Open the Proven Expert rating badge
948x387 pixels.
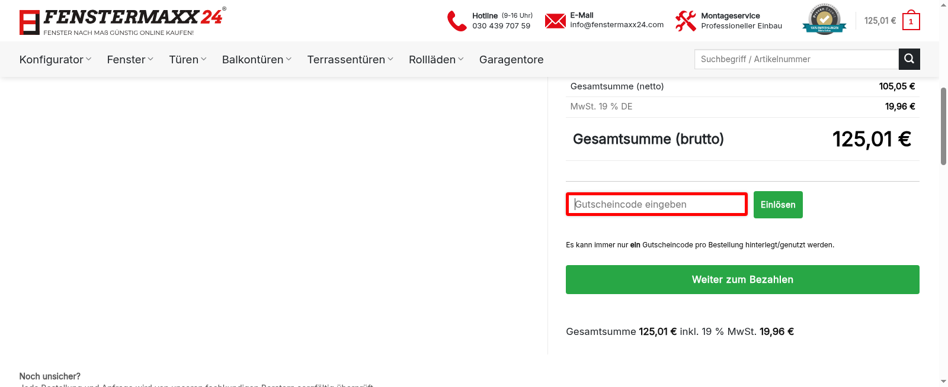pyautogui.click(x=824, y=20)
